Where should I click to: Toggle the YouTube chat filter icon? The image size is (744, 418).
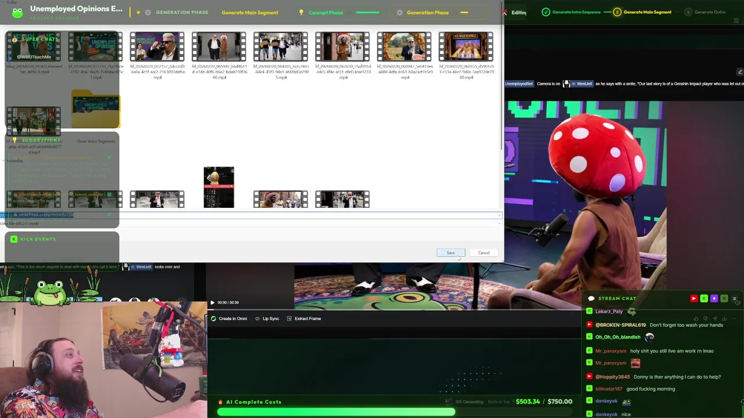[693, 298]
